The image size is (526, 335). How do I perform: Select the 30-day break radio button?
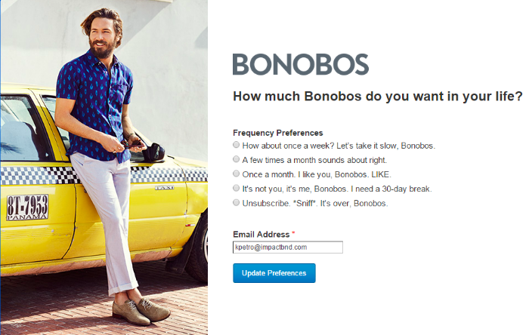point(236,188)
